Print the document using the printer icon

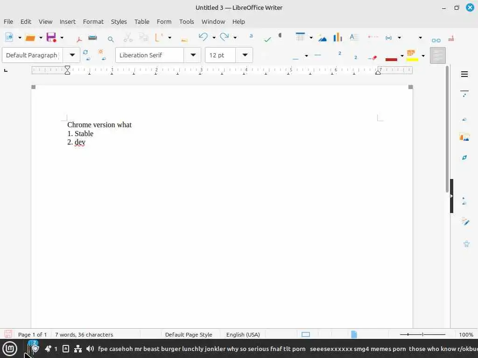click(x=93, y=38)
